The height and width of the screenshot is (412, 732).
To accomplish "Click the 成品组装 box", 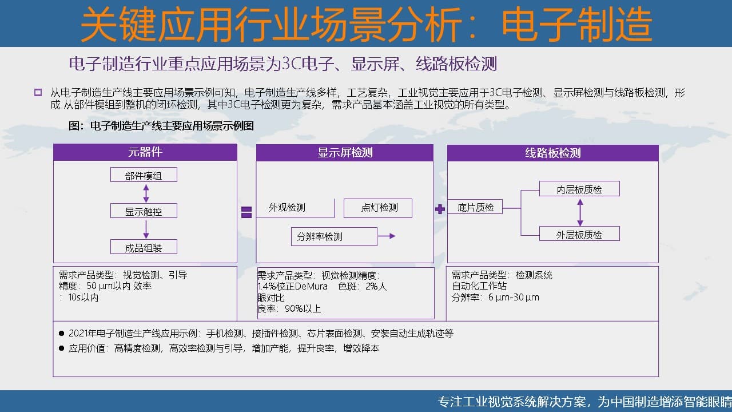I will click(x=144, y=247).
